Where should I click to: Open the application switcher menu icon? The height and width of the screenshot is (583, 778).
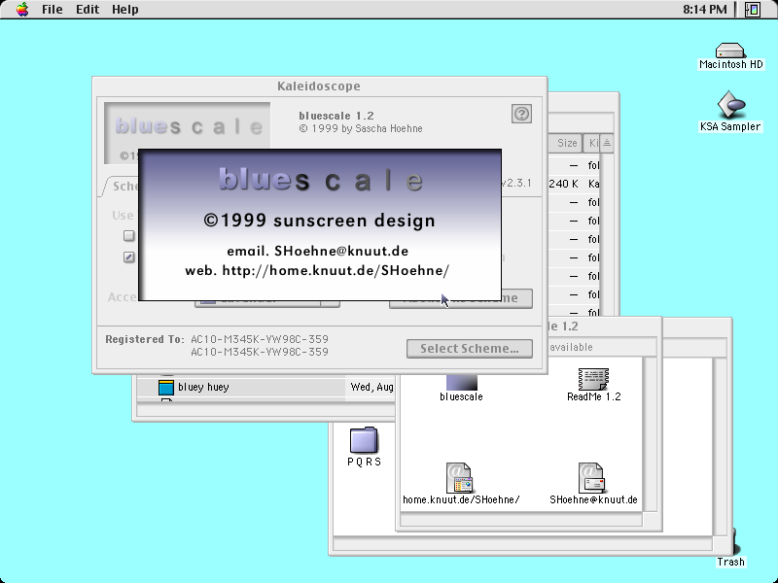752,10
